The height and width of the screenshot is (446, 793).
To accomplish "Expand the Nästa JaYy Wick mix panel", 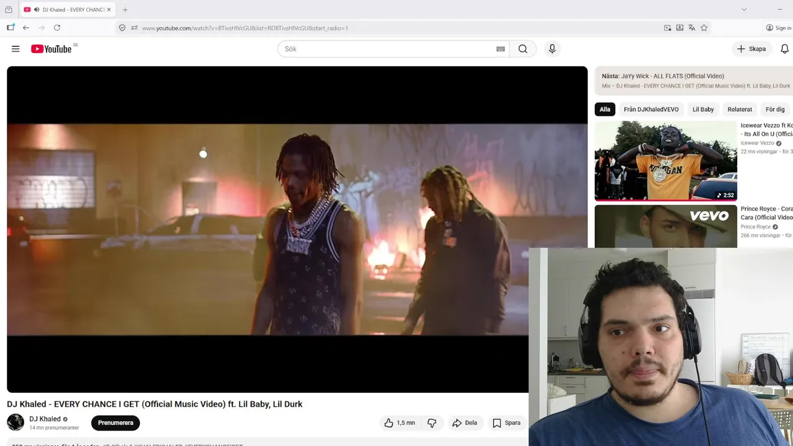I will 694,81.
